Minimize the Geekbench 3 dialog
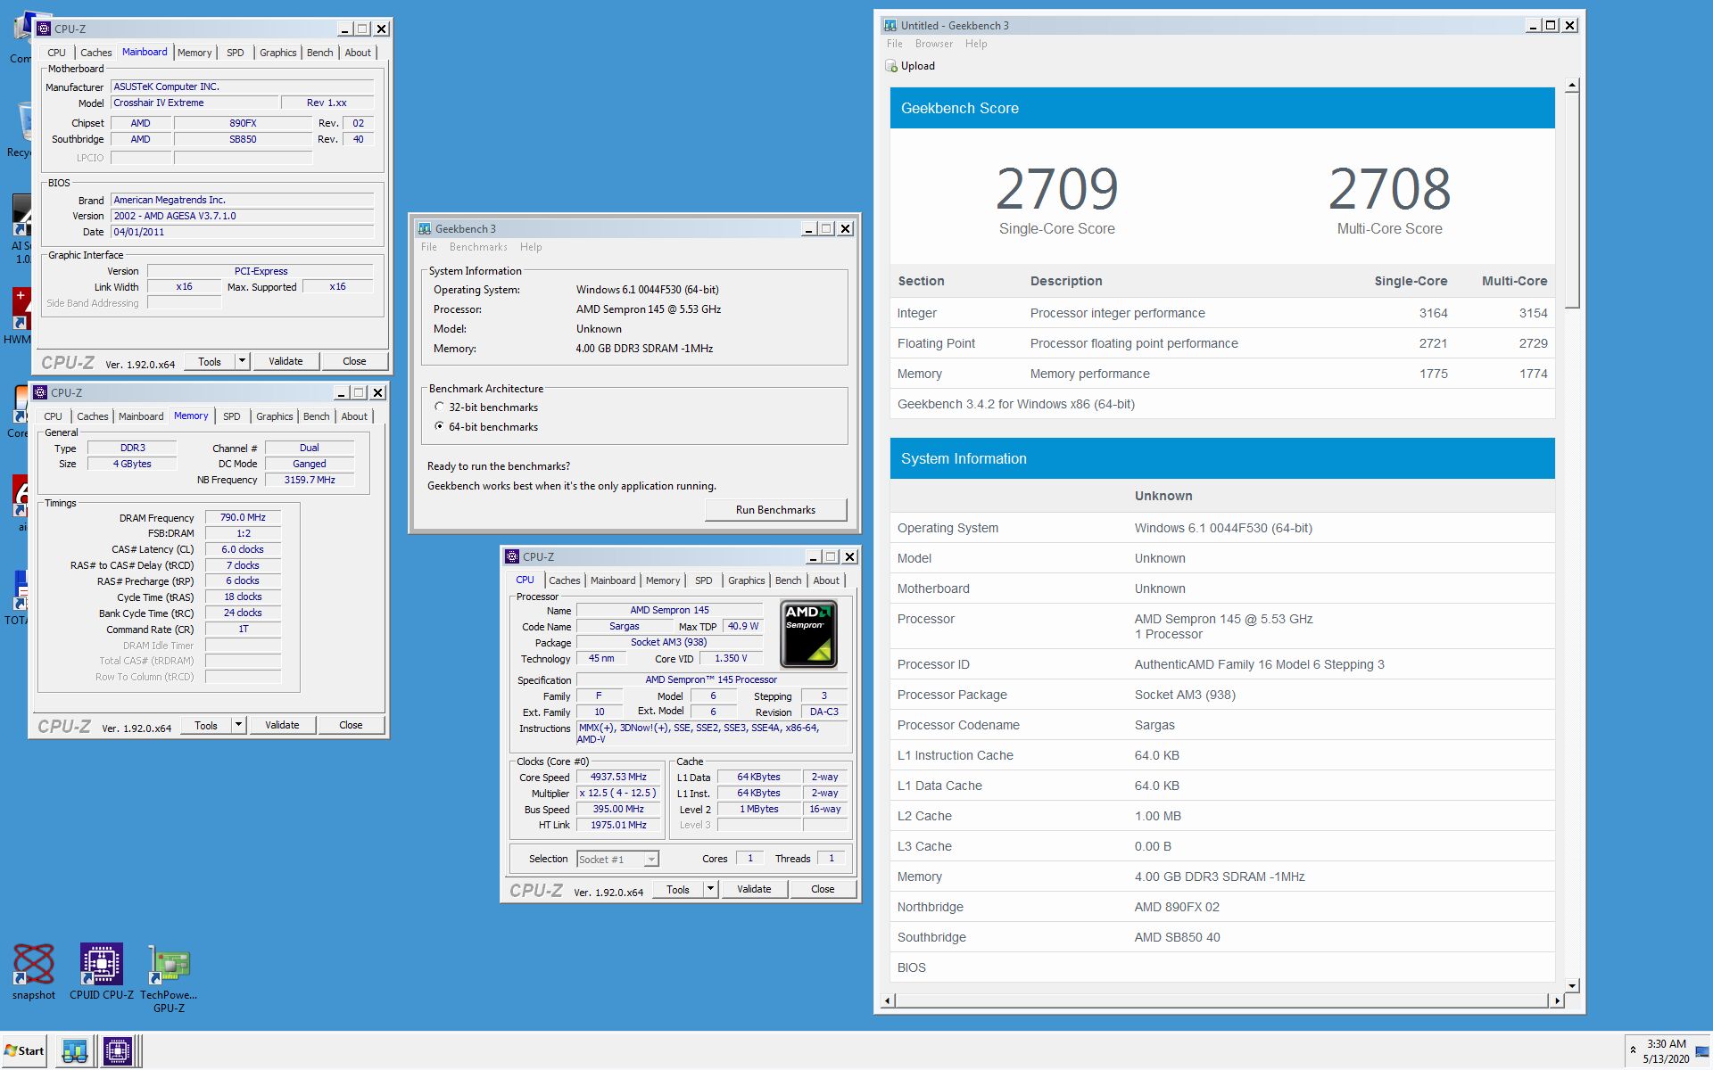The height and width of the screenshot is (1070, 1713). 808,229
